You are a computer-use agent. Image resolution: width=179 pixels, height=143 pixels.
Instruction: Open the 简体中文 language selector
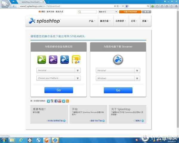tap(108, 12)
